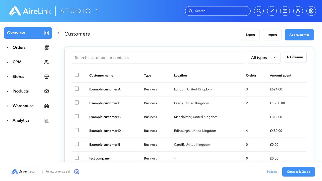Click the Warehouse building icon

[x=47, y=106]
